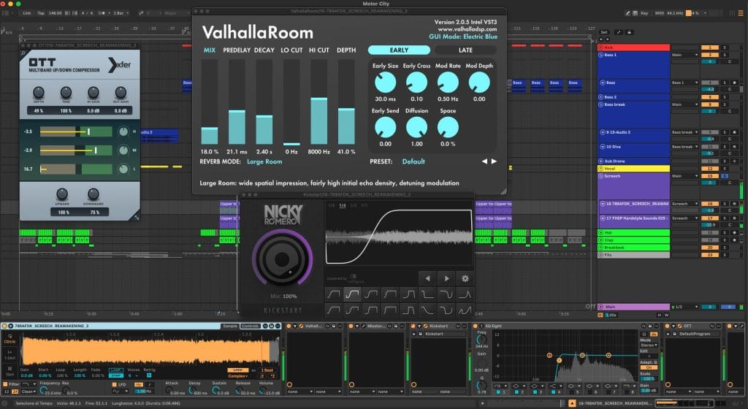Click the OTT Depth knob

pyautogui.click(x=39, y=92)
